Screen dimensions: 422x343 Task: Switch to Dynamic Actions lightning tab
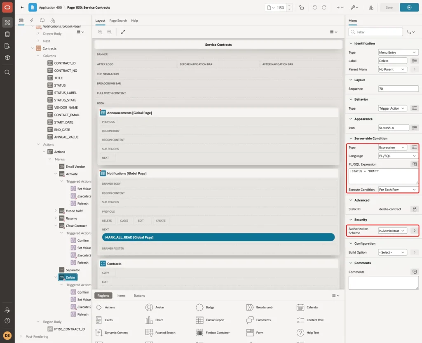(x=32, y=21)
